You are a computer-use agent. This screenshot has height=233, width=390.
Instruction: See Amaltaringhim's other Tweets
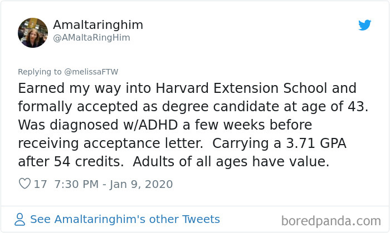(125, 219)
